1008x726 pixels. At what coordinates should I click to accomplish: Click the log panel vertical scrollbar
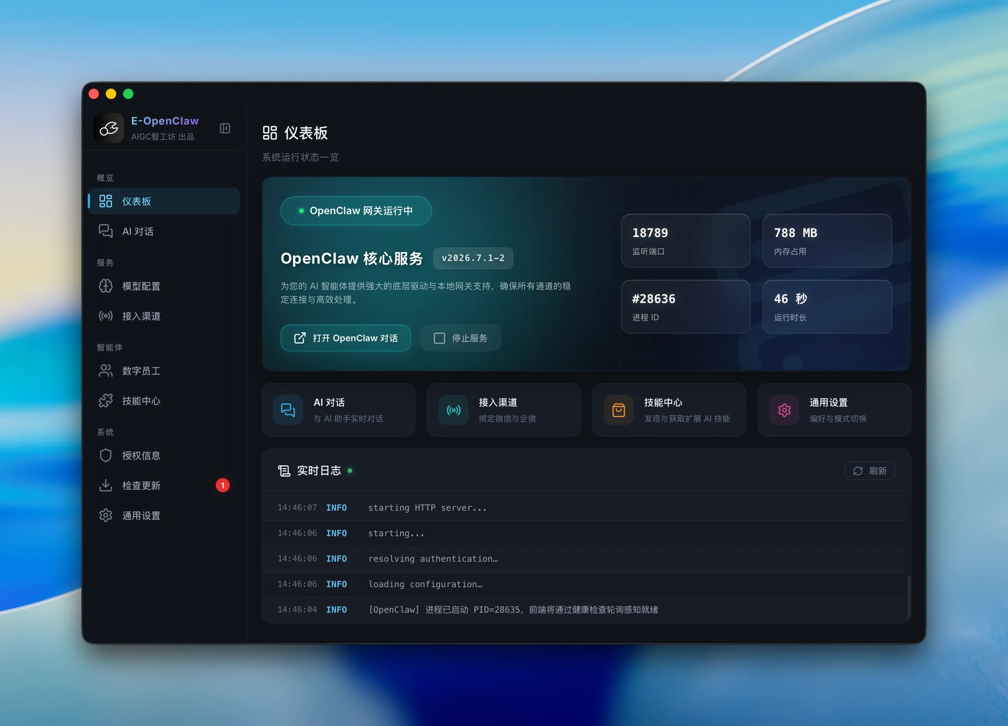[x=908, y=598]
